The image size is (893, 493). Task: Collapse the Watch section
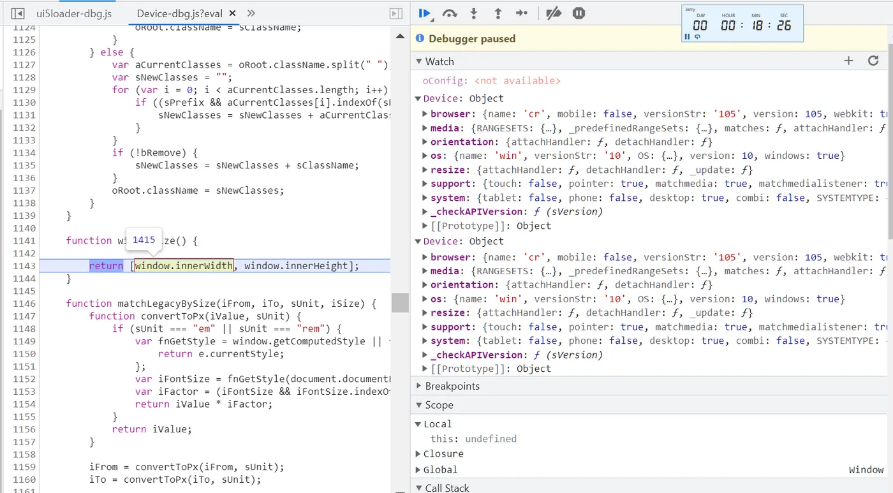click(x=419, y=61)
